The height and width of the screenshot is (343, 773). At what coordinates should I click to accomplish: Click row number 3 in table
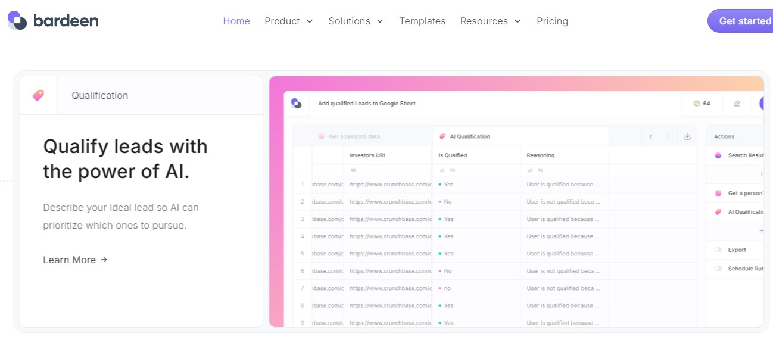(303, 219)
